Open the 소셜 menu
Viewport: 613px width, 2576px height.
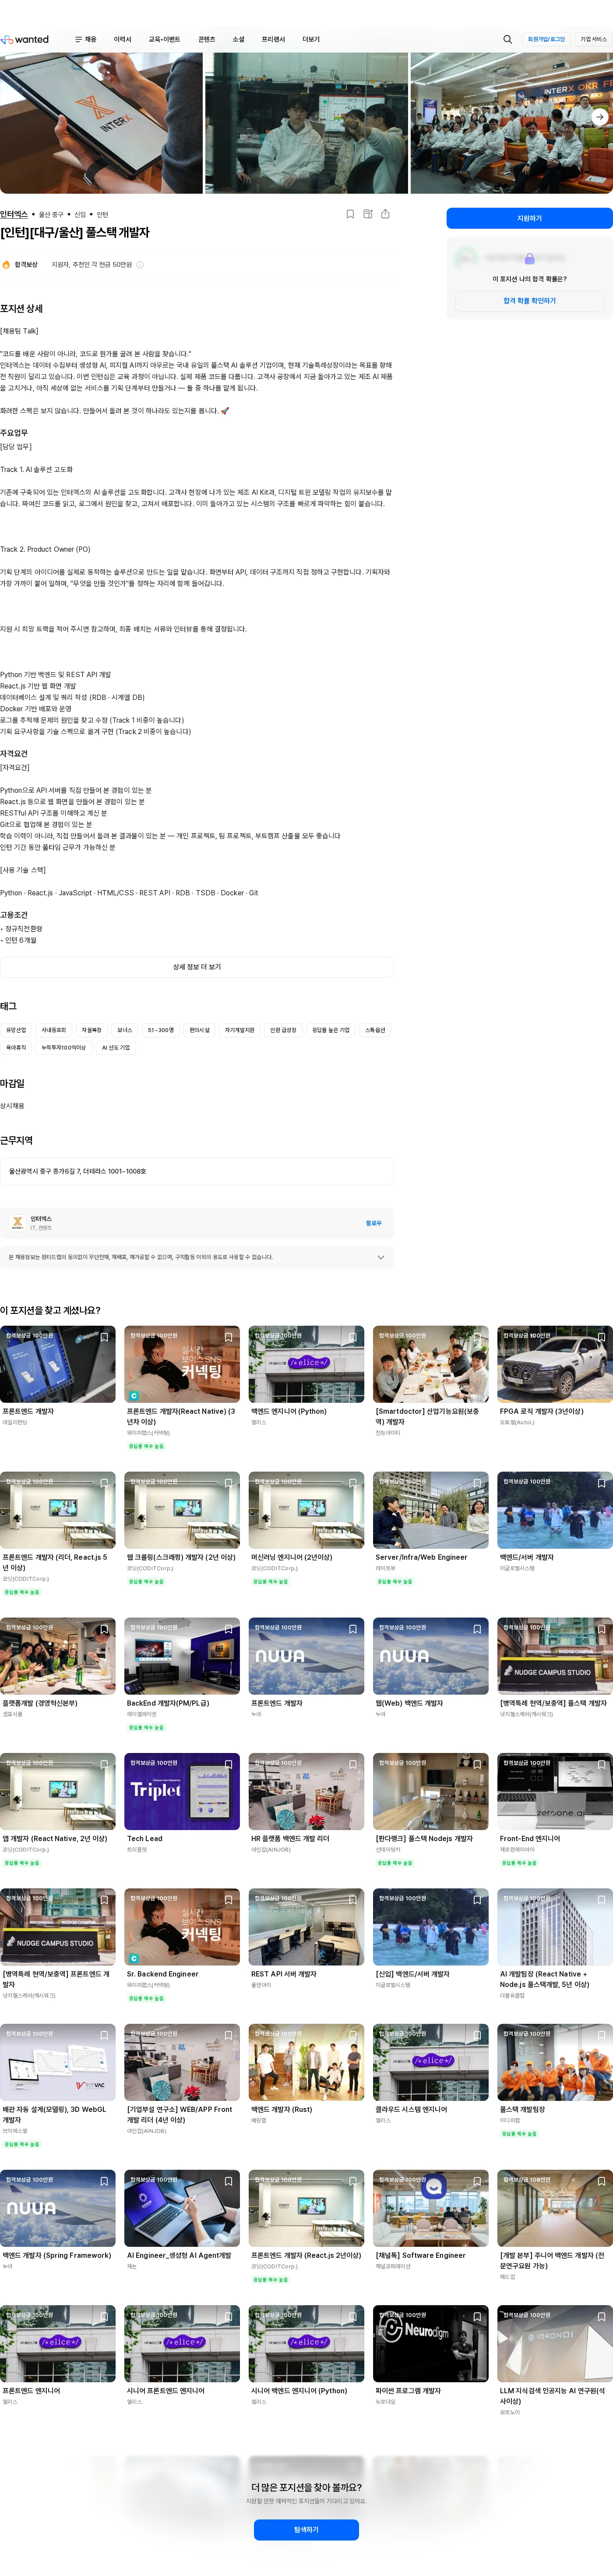pos(239,39)
